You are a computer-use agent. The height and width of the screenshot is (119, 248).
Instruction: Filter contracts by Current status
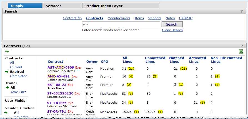[x=16, y=67]
